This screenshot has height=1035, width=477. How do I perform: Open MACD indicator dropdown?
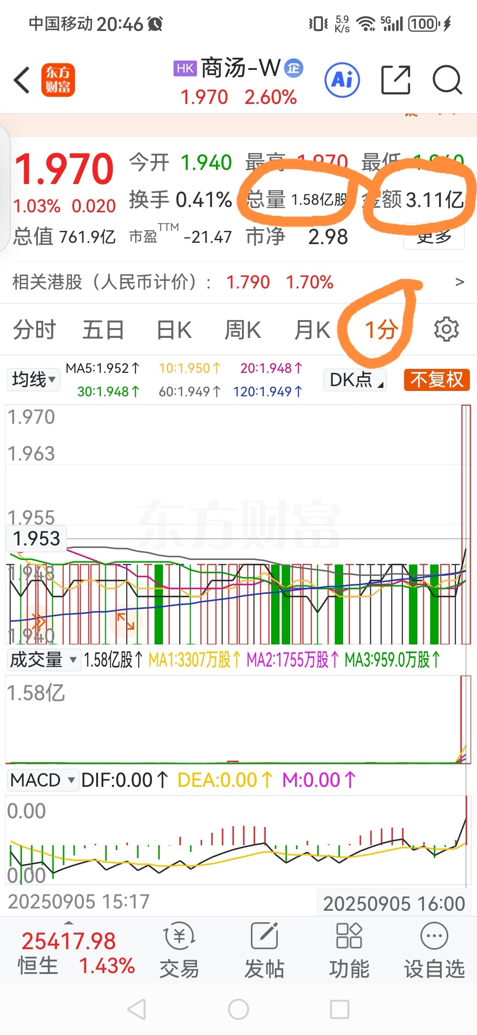(42, 780)
